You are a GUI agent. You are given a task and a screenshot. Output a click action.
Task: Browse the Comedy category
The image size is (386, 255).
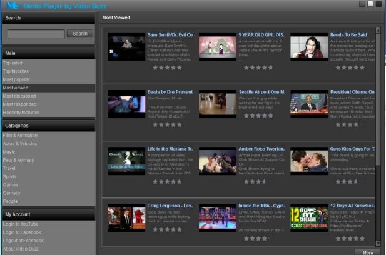[11, 193]
